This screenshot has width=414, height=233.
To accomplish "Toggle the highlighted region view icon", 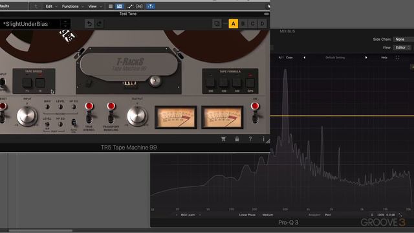I will (119, 6).
